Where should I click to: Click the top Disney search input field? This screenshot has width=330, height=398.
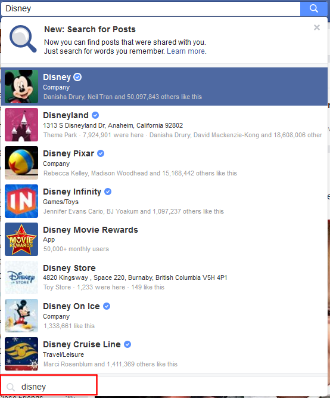pos(151,8)
